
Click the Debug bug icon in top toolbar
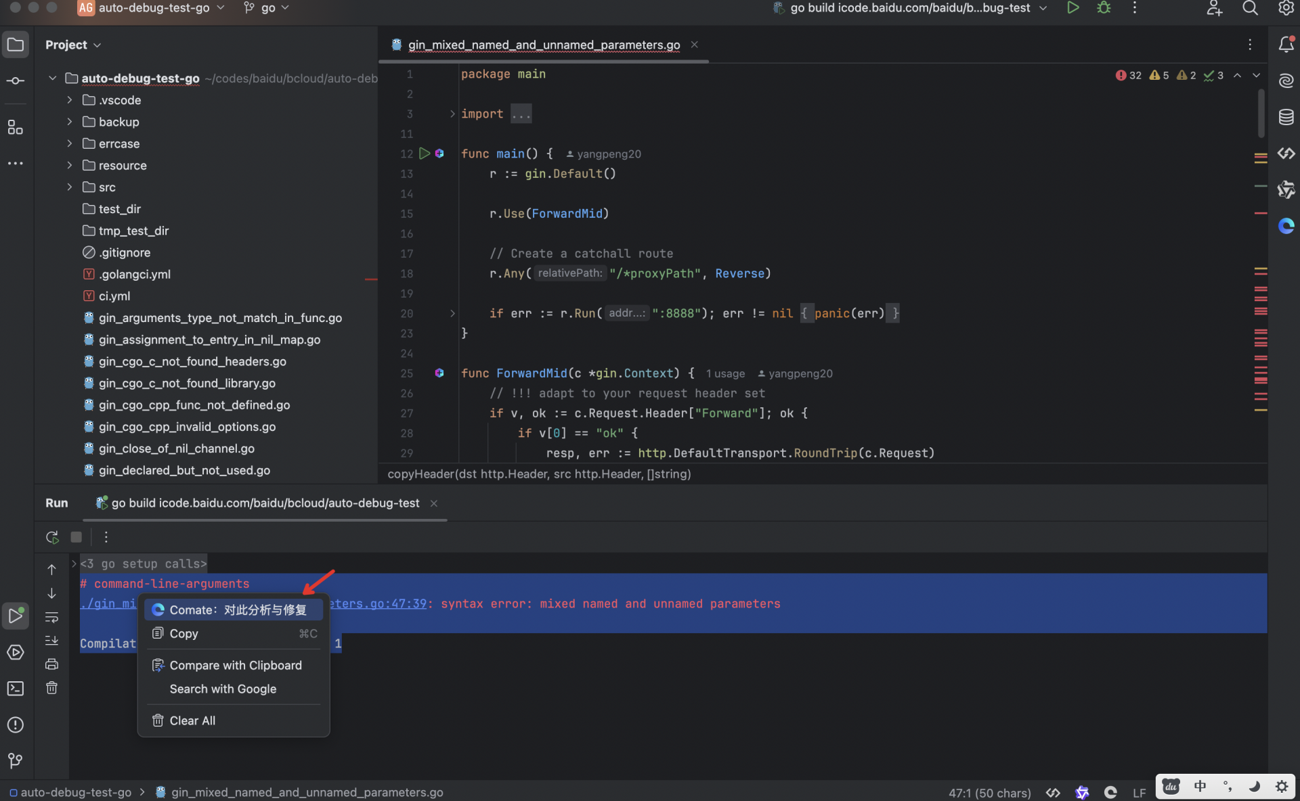point(1104,8)
